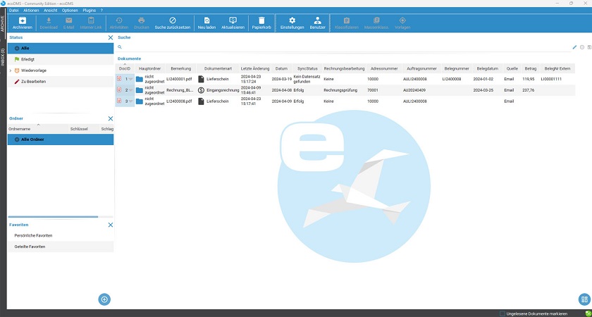Open the Aktionen menu

pyautogui.click(x=31, y=11)
